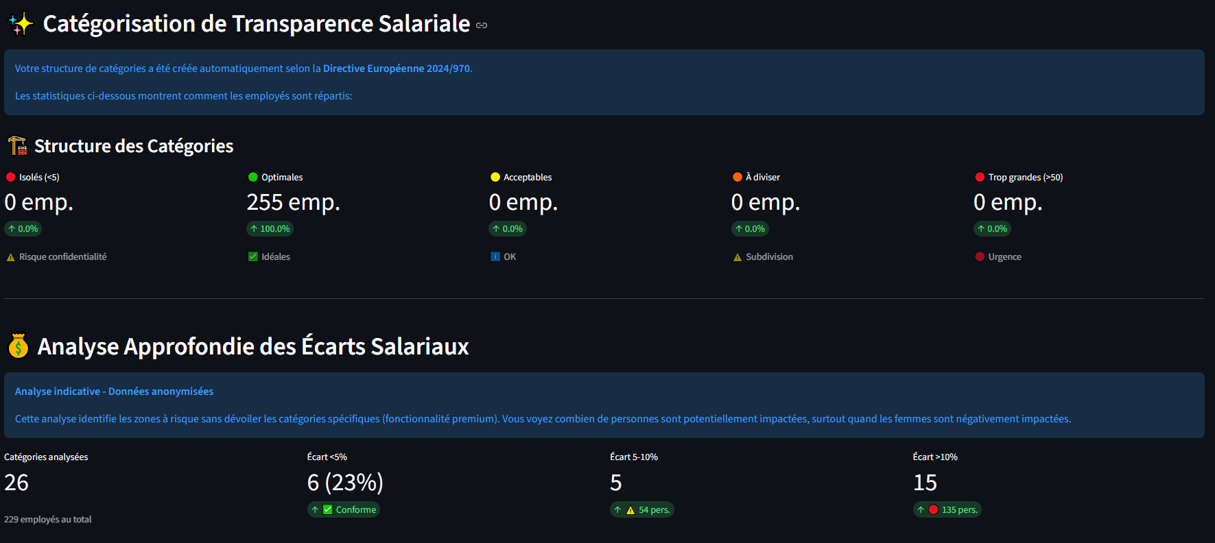
Task: Click the 229 employés au total text
Action: tap(47, 519)
